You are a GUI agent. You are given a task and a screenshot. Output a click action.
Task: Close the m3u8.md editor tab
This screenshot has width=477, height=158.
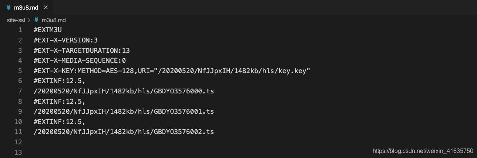(x=46, y=7)
